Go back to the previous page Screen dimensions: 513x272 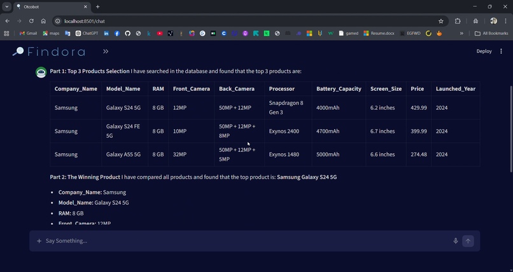click(x=7, y=21)
